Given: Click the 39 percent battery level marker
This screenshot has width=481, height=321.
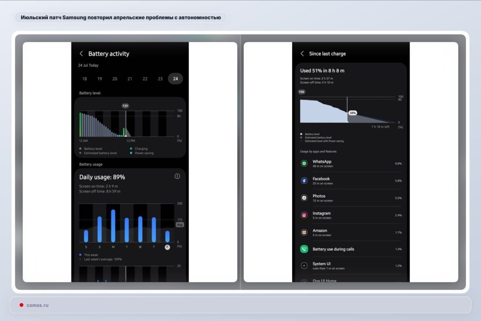Looking at the screenshot, I should 125,106.
